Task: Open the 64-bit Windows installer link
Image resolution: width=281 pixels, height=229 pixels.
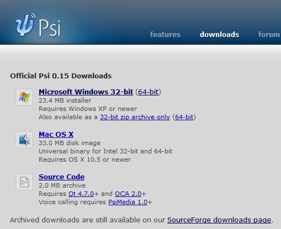Action: (x=148, y=92)
